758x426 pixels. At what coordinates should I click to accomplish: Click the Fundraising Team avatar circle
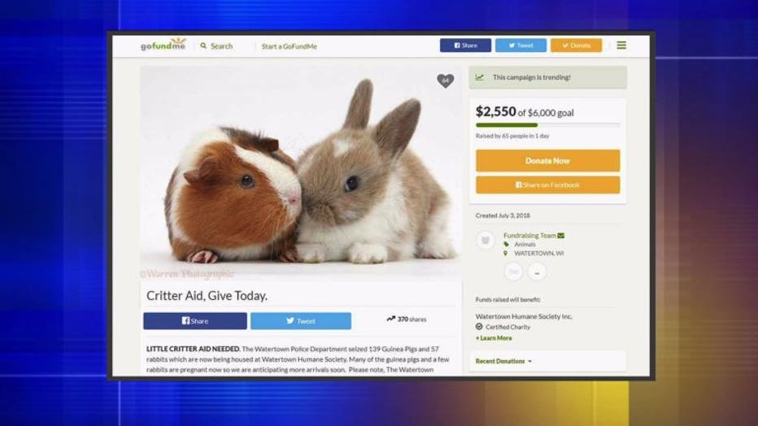486,240
